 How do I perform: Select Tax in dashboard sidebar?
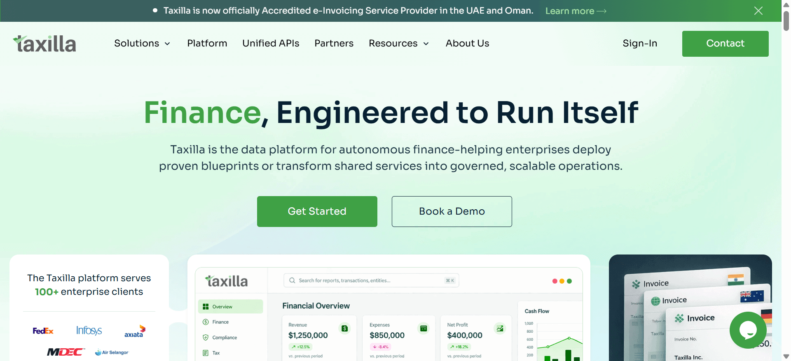point(211,353)
